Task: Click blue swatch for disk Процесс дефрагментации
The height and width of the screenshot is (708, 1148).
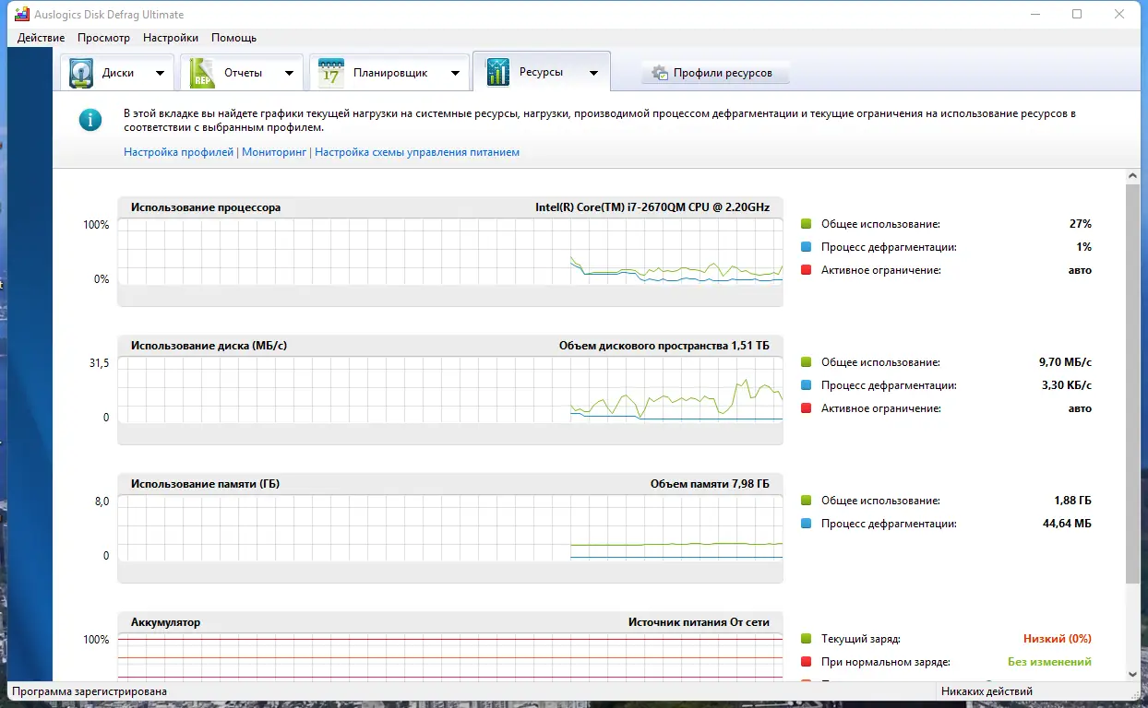Action: pyautogui.click(x=806, y=385)
